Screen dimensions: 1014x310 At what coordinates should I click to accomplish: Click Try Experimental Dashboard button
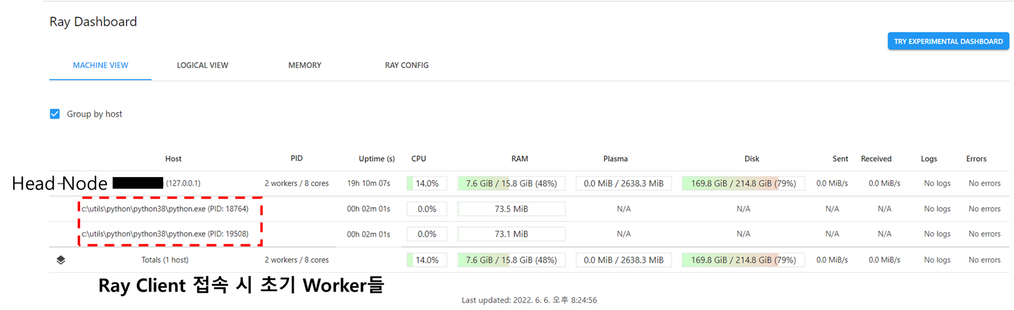click(948, 41)
